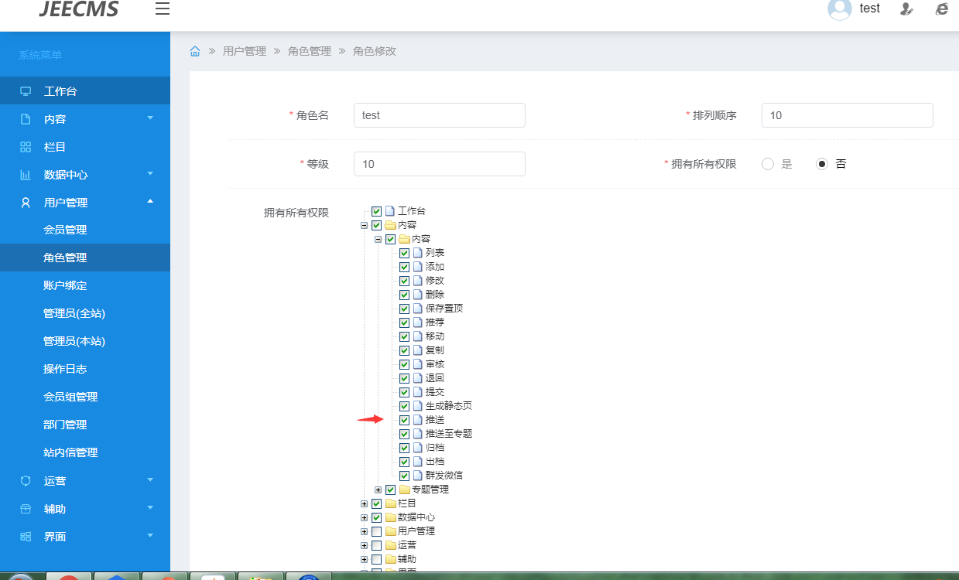Screen dimensions: 959x580
Task: Collapse the nested 内容 subfolder node
Action: point(378,239)
